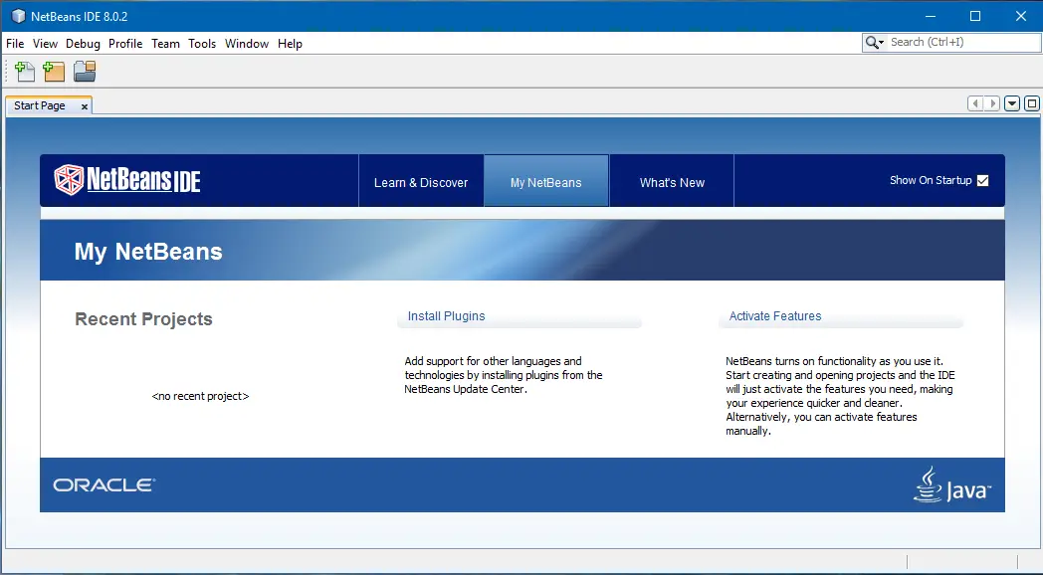Click the Open Project toolbar icon
Screen dimensions: 1043x575
85,71
